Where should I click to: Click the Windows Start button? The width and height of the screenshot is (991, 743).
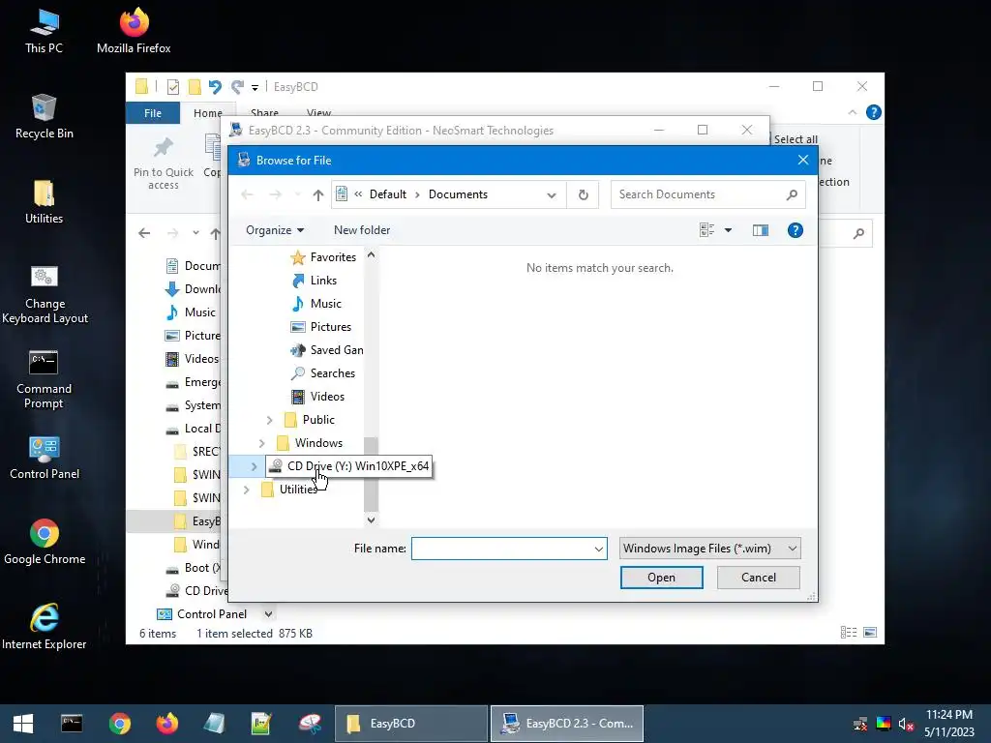pos(23,724)
